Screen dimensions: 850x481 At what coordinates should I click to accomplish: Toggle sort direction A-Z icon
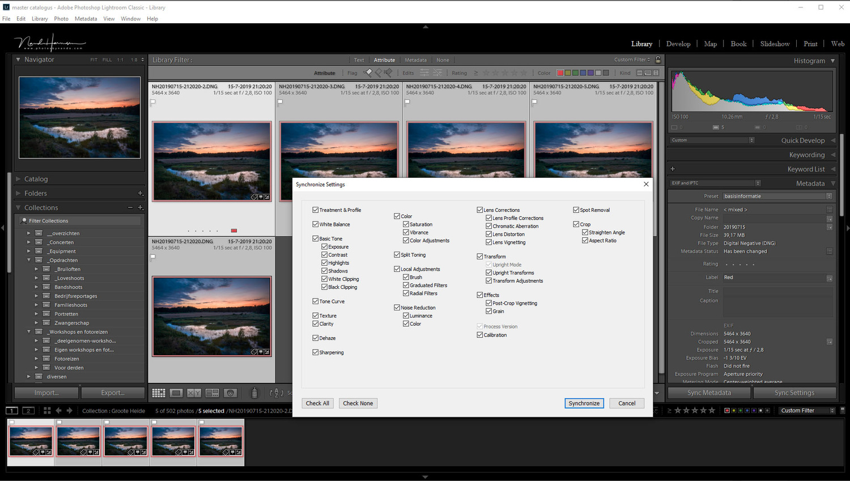click(277, 393)
